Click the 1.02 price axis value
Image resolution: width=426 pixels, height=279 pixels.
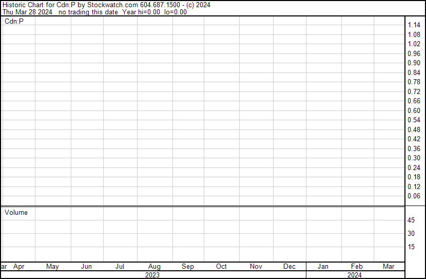point(414,44)
